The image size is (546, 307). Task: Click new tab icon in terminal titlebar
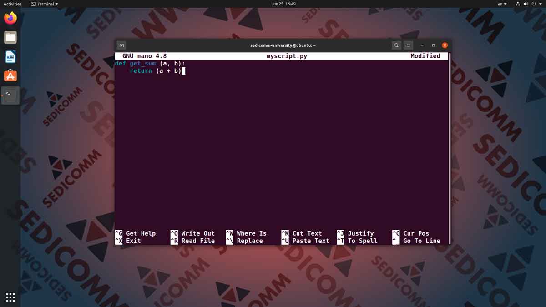pos(121,45)
